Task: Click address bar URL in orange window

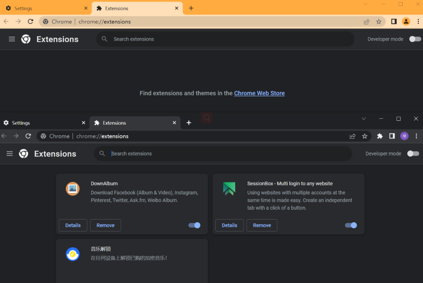Action: (x=105, y=22)
